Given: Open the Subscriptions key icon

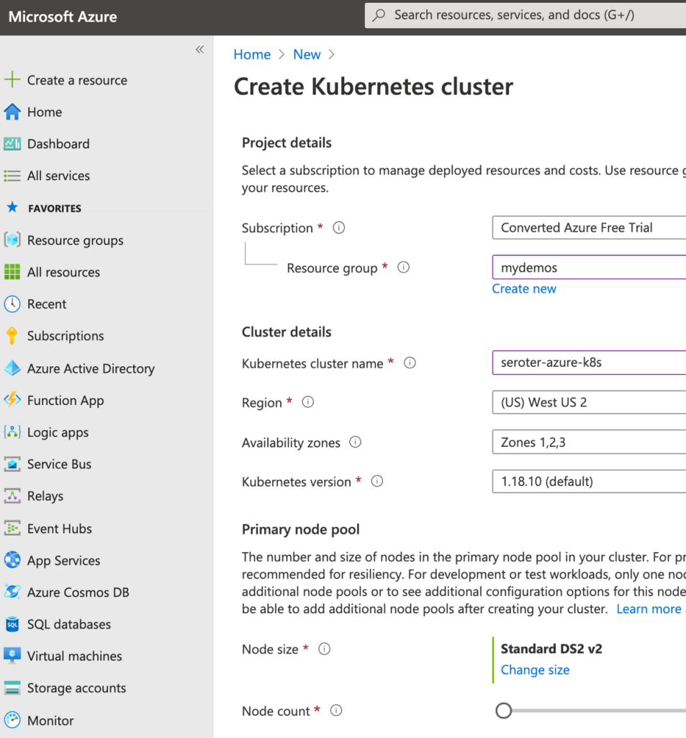Looking at the screenshot, I should (x=12, y=336).
